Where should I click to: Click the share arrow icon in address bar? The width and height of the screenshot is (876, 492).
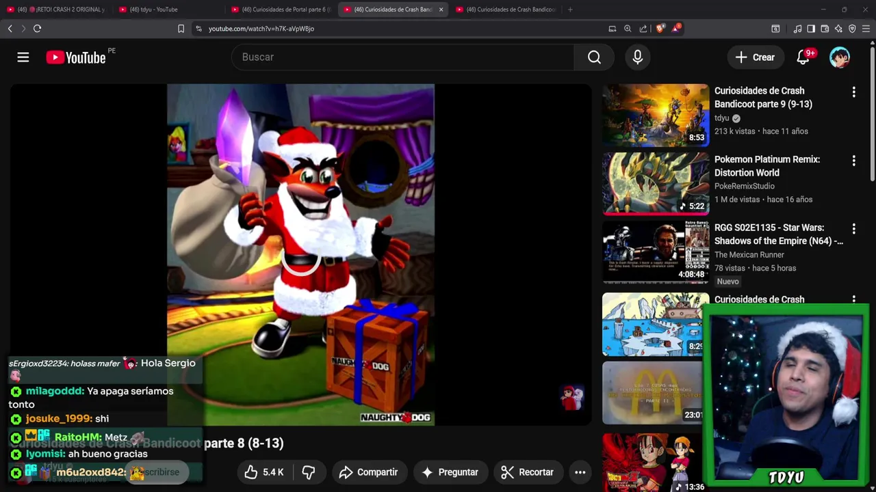(x=643, y=29)
